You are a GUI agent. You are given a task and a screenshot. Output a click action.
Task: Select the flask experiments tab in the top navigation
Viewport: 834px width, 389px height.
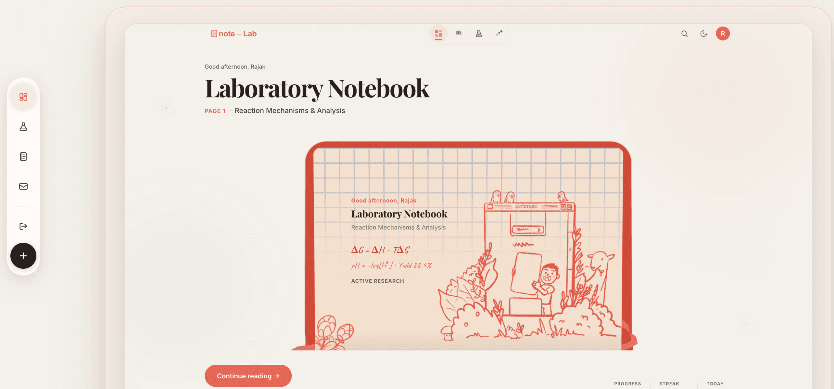pyautogui.click(x=479, y=33)
